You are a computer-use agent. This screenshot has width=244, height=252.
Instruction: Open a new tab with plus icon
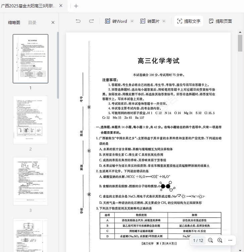point(76,6)
